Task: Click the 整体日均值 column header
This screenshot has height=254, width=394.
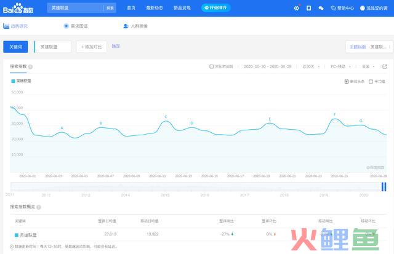Action: 107,221
